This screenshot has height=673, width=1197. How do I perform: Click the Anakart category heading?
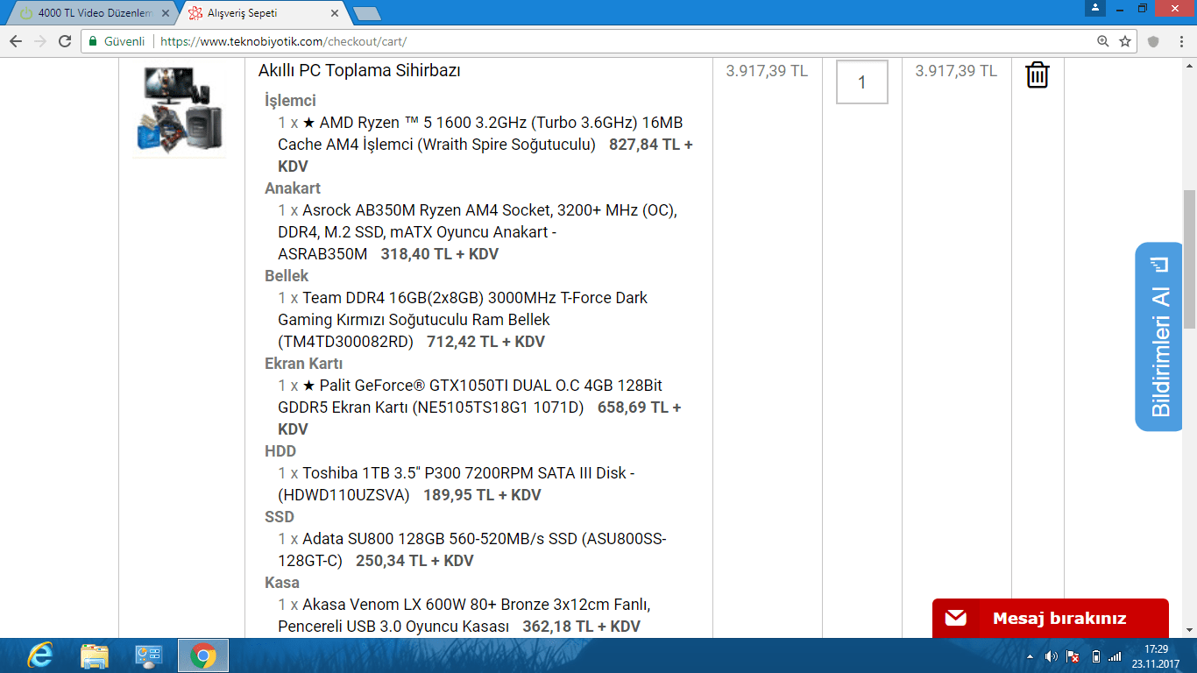293,188
